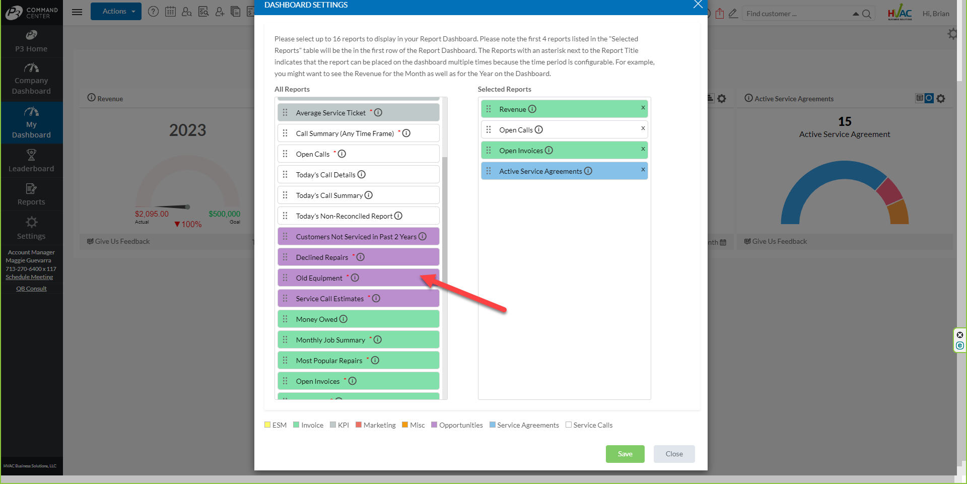This screenshot has width=967, height=484.
Task: Select the customer search icon
Action: coord(187,11)
